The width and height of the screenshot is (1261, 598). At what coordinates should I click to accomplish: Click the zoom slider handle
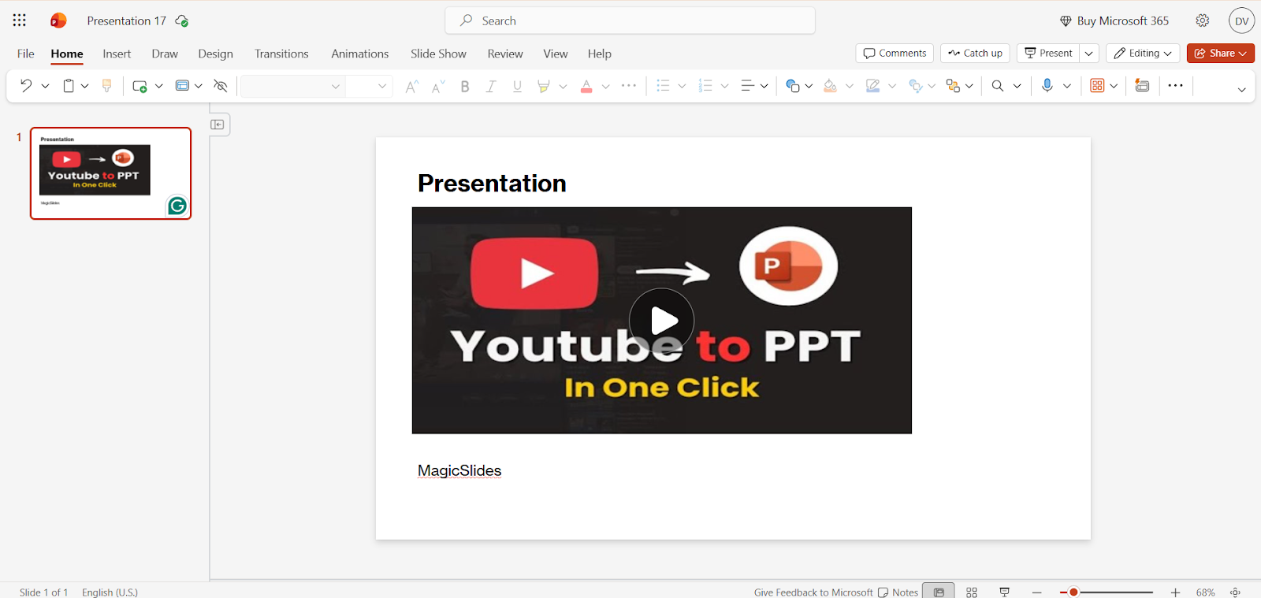click(x=1073, y=592)
